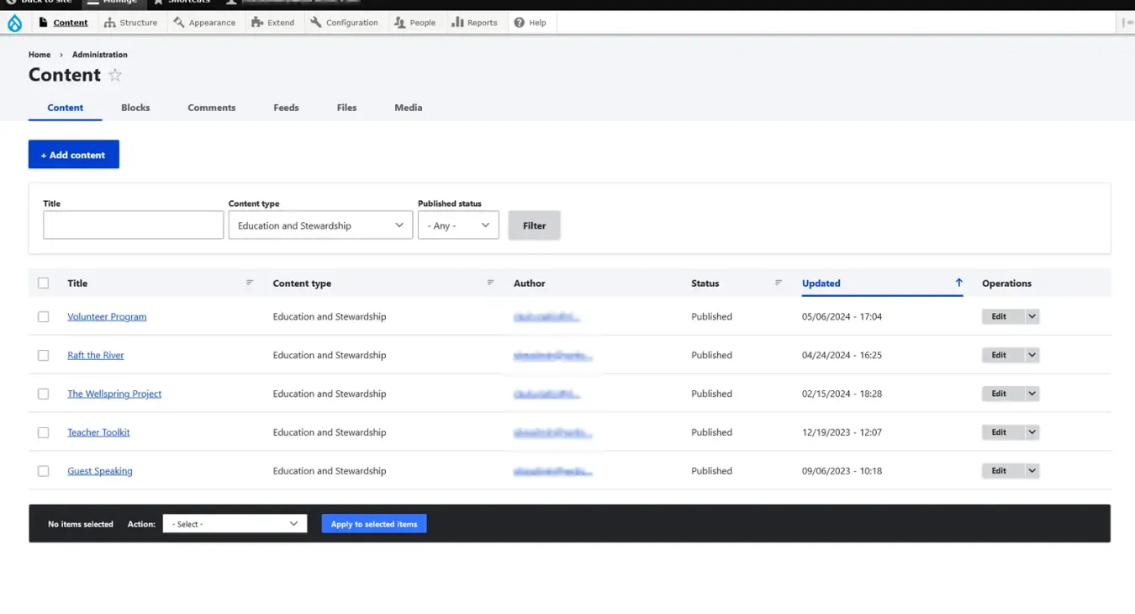Viewport: 1135px width, 614px height.
Task: Open the People menu
Action: (414, 23)
